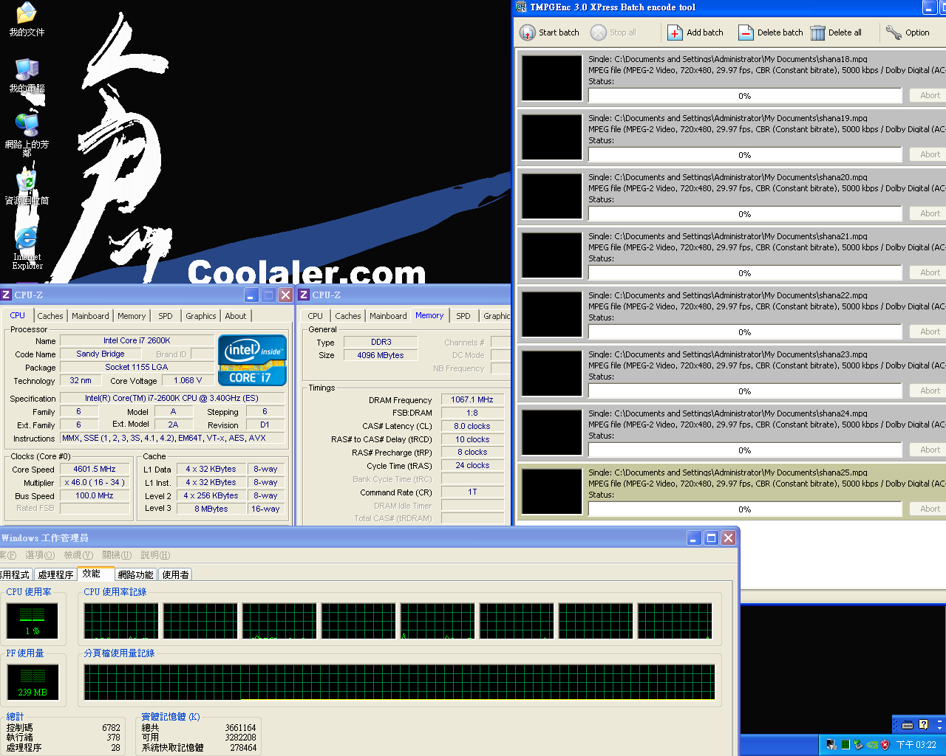
Task: Open Task Manager 使用者 tab
Action: pos(175,574)
